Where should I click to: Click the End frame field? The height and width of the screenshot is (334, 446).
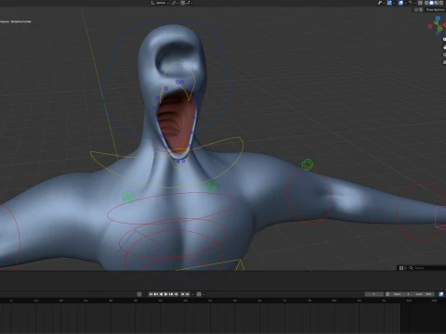click(424, 294)
